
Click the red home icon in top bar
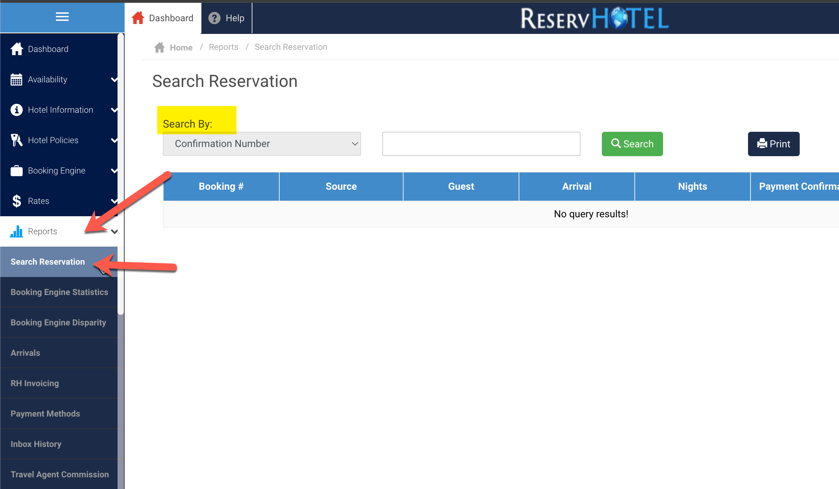click(138, 18)
